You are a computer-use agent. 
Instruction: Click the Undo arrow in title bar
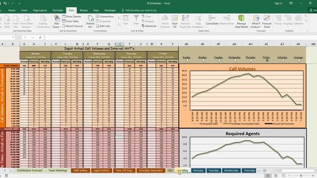(5, 3)
